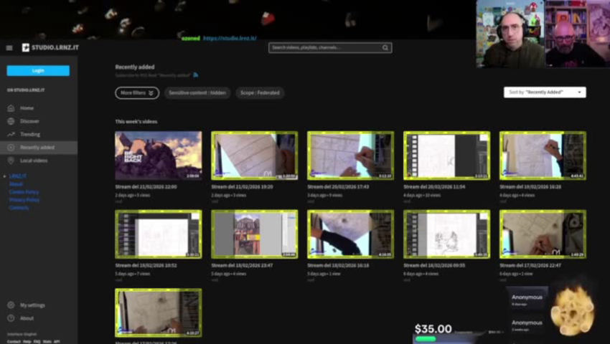Open the About item in sidebar
The width and height of the screenshot is (610, 344).
(27, 318)
